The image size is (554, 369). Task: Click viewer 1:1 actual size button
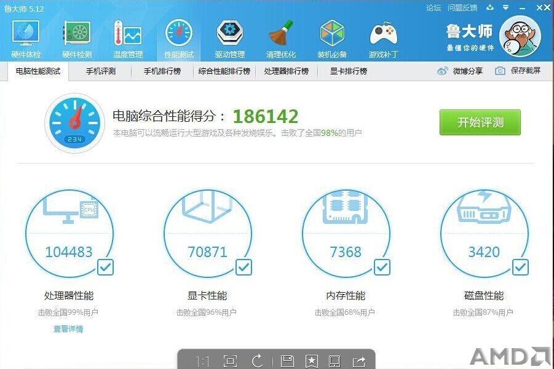[202, 361]
